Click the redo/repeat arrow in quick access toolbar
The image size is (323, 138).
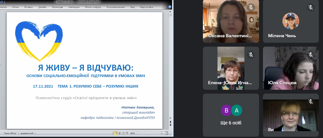pyautogui.click(x=1, y=2)
